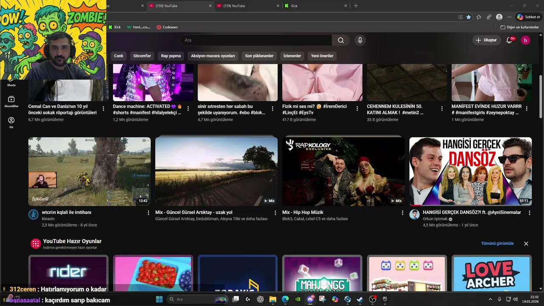
Task: Open OBS Studio from the taskbar
Action: point(373,299)
